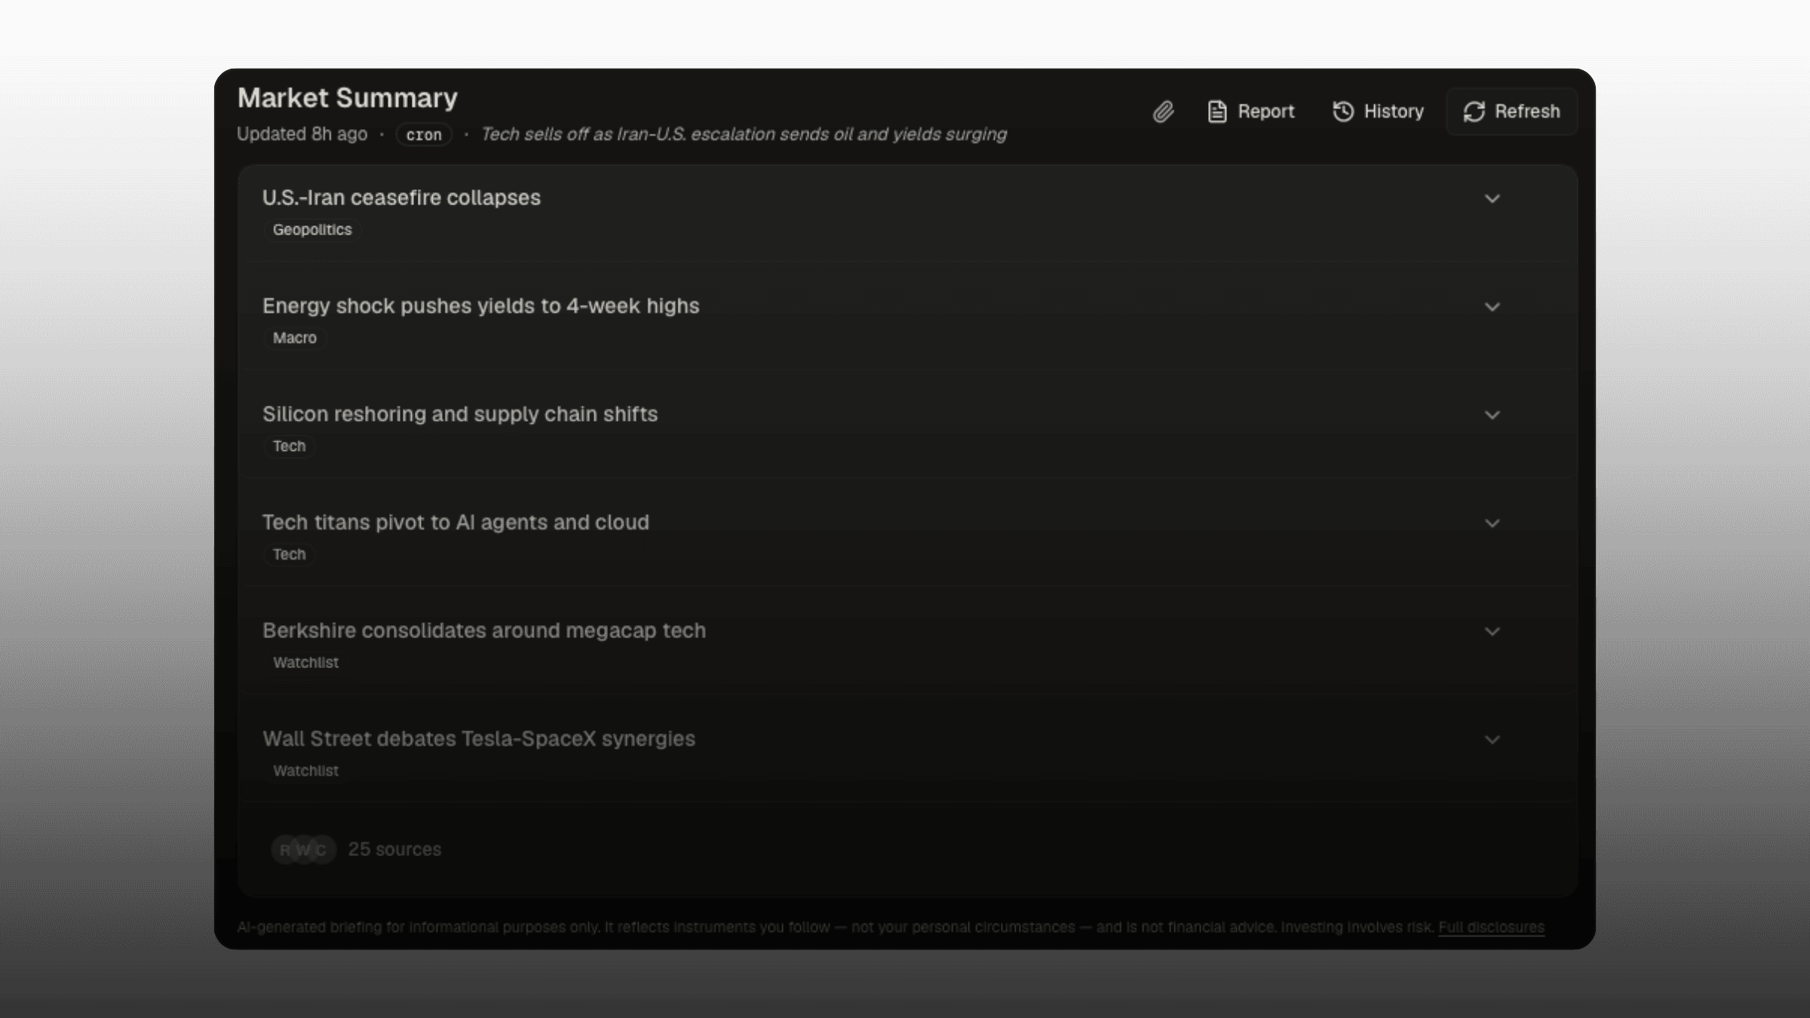
Task: Click the U.S.-Iran ceasefire collapses headline
Action: [401, 198]
